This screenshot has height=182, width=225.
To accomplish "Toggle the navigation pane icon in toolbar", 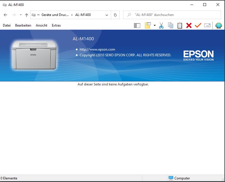I will (x=137, y=26).
